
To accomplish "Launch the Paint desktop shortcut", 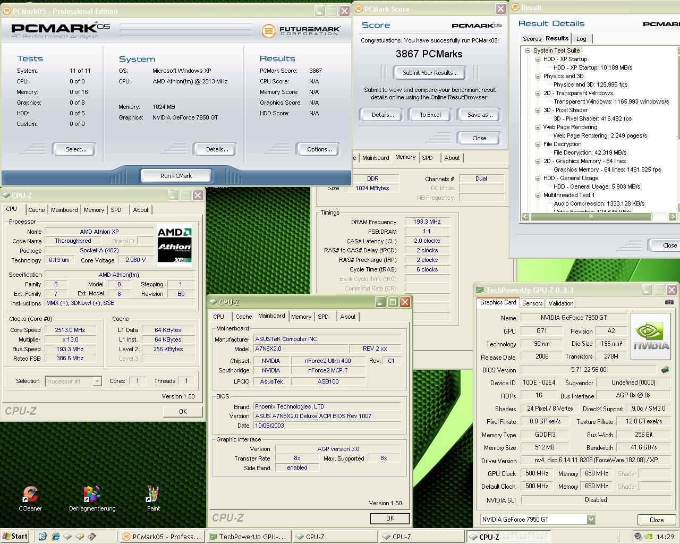I will pos(153,498).
